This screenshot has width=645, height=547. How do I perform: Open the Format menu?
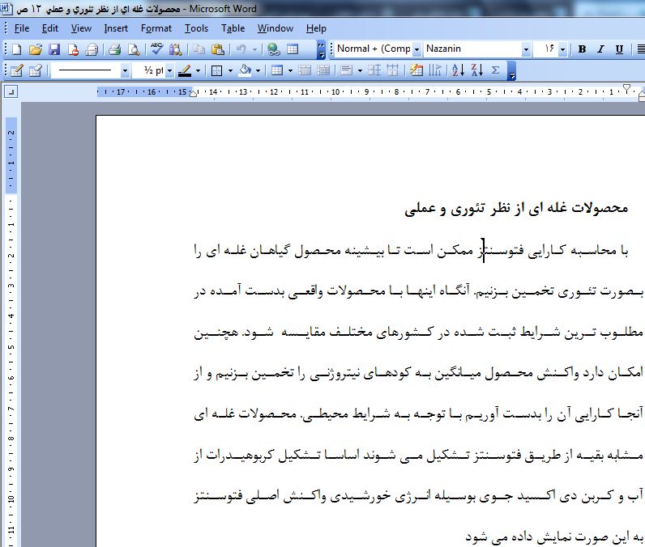(156, 28)
